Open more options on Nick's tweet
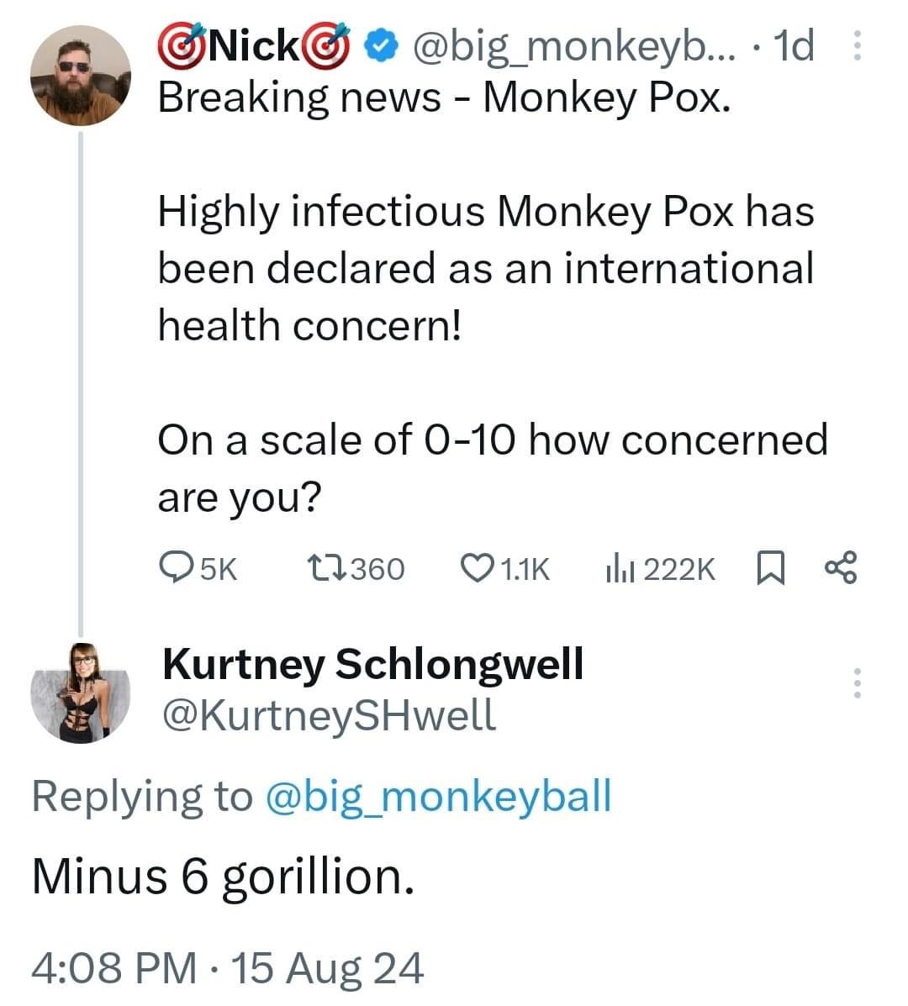The width and height of the screenshot is (908, 1006). click(x=857, y=46)
